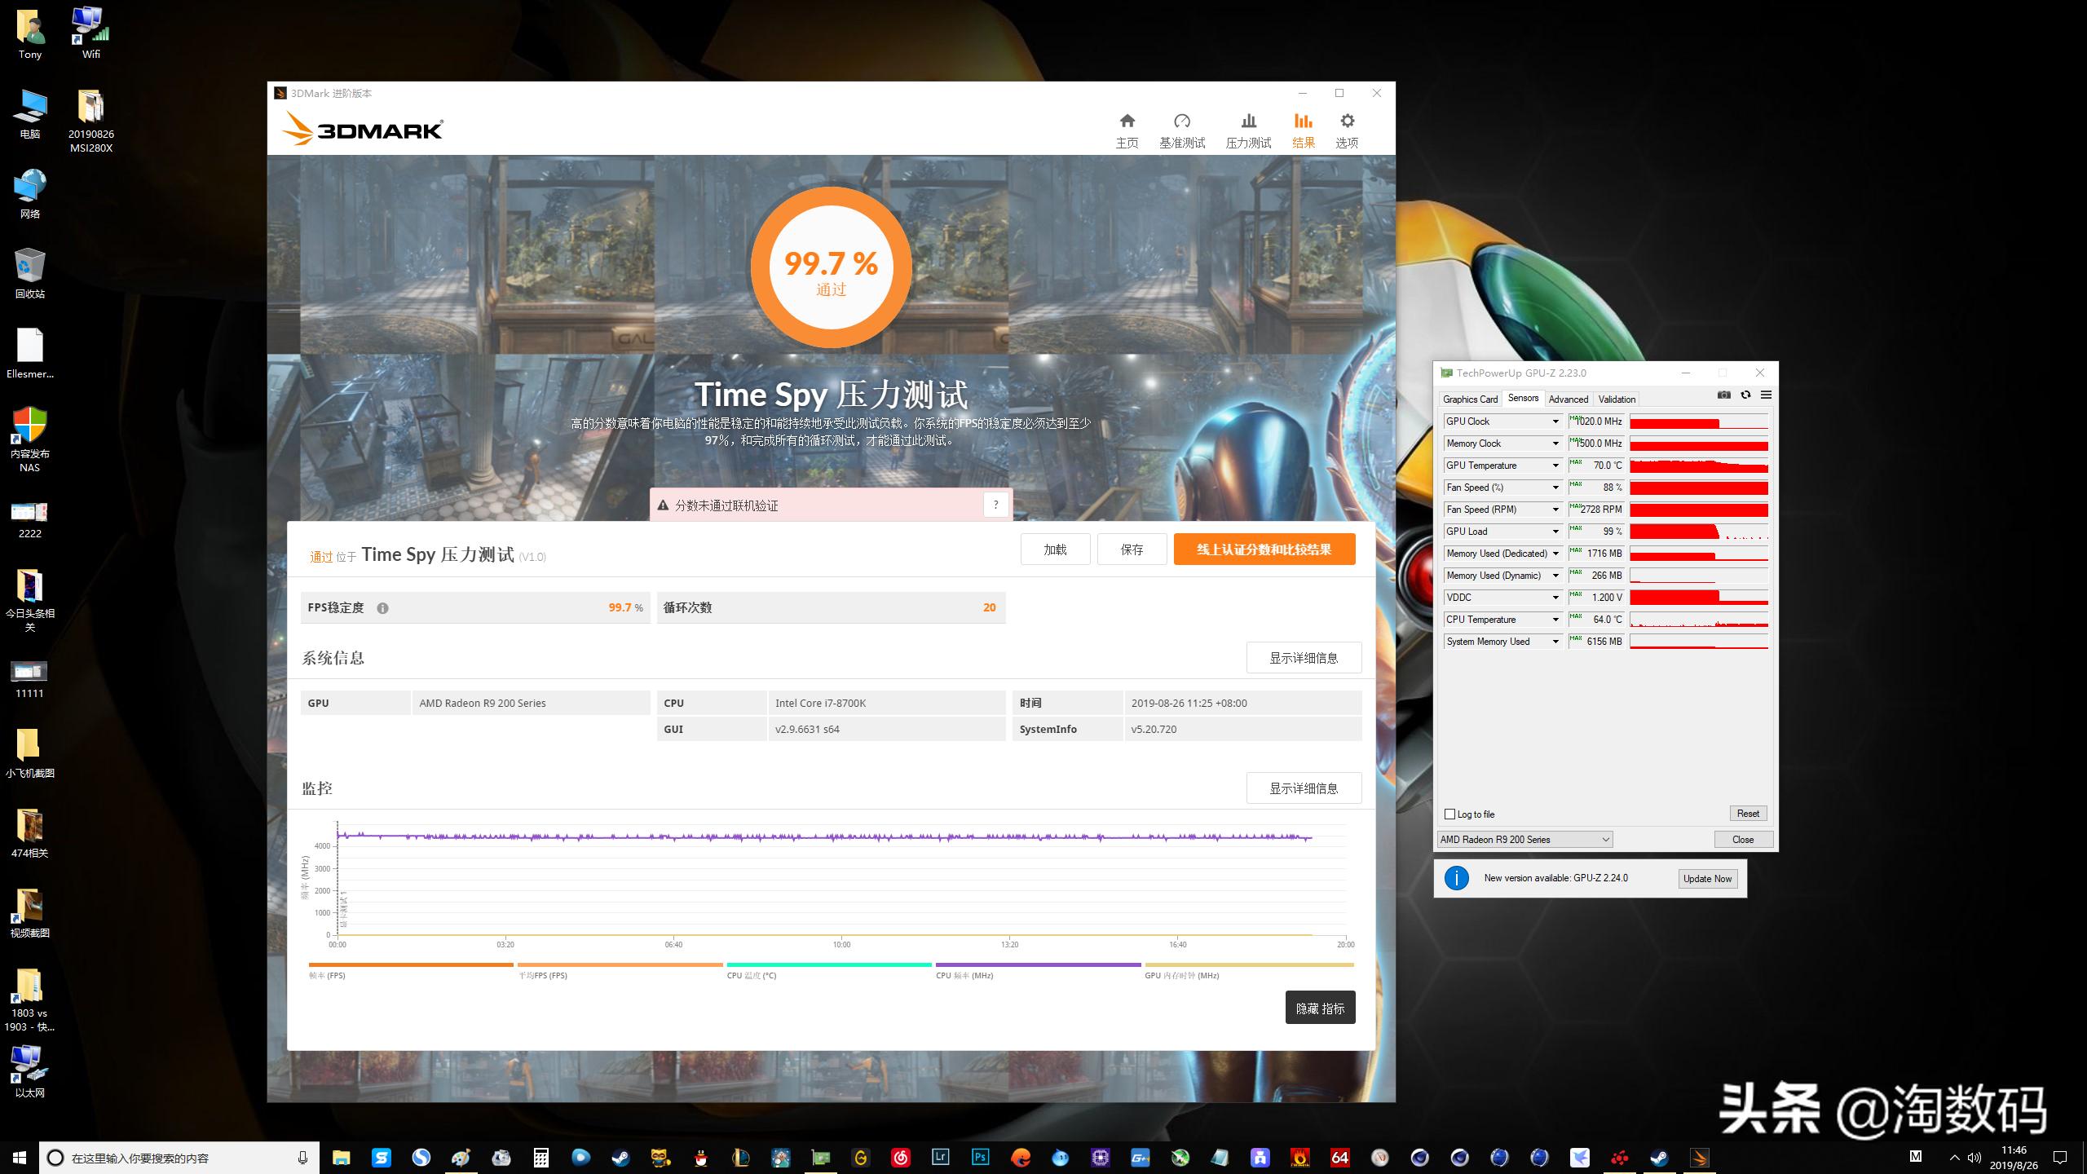This screenshot has width=2087, height=1174.
Task: Click the GPU-Z sensor refresh icon
Action: (1745, 395)
